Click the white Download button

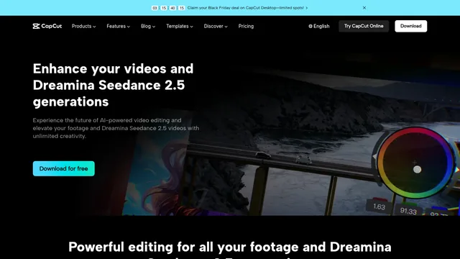click(x=410, y=26)
